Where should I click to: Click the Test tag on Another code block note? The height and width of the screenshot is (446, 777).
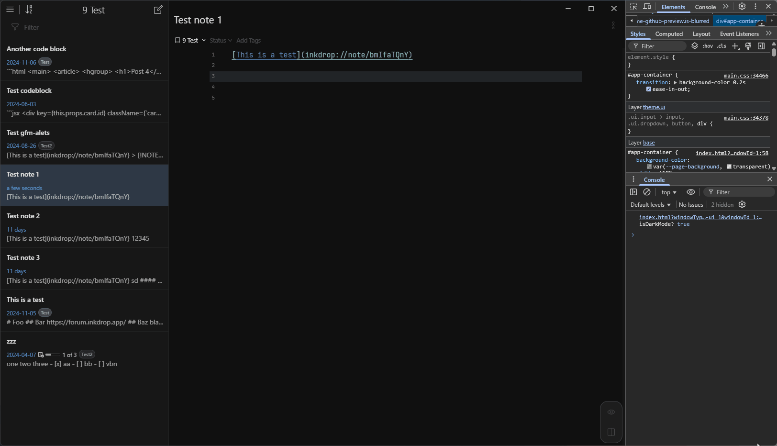[45, 62]
